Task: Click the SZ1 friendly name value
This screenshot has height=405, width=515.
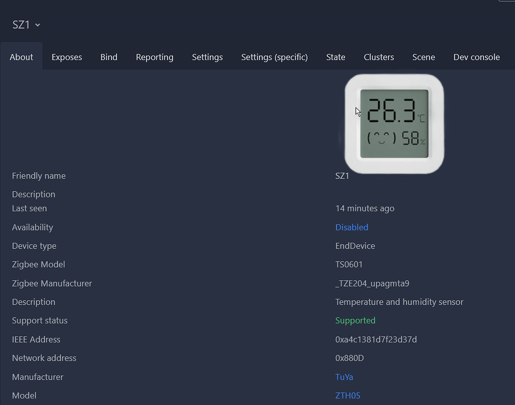Action: 342,176
